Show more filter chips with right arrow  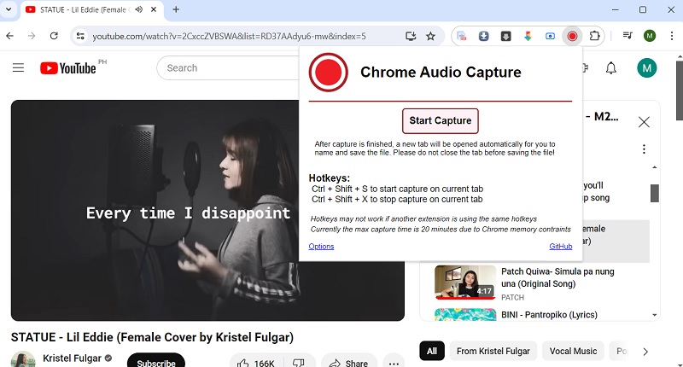645,352
